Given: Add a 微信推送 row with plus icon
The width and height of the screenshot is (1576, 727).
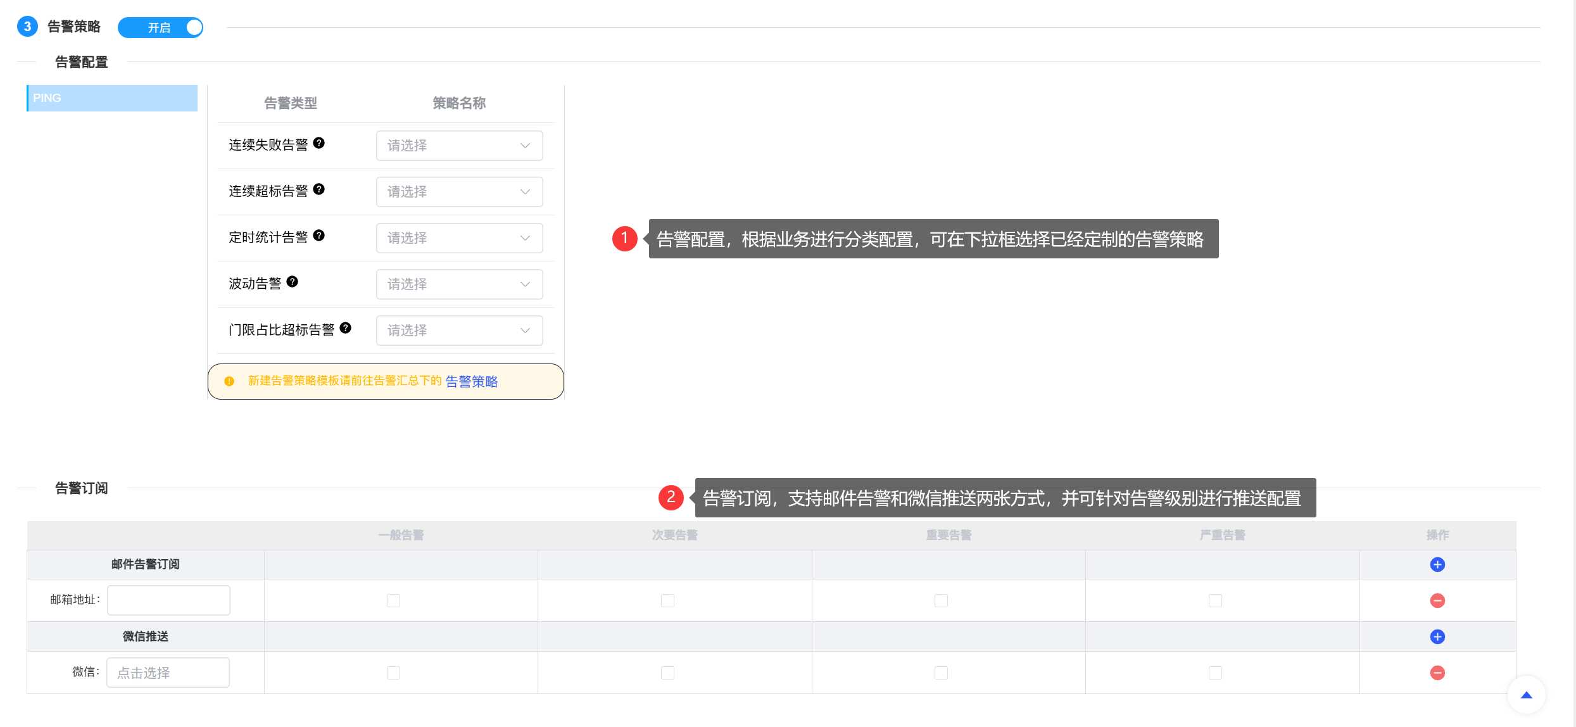Looking at the screenshot, I should coord(1437,636).
